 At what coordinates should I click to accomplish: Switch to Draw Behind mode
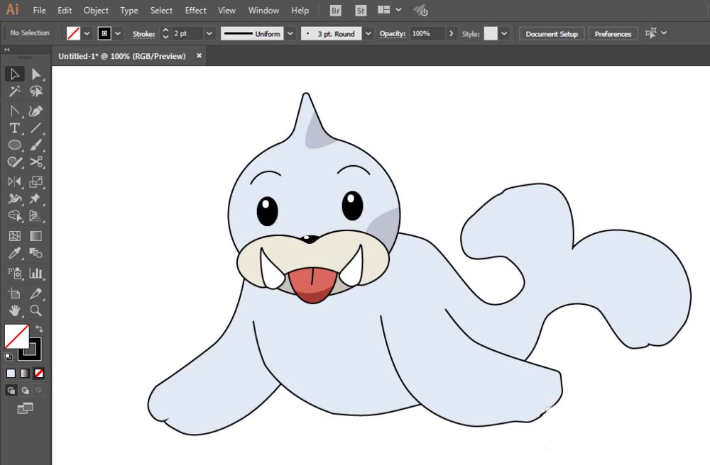tap(26, 391)
